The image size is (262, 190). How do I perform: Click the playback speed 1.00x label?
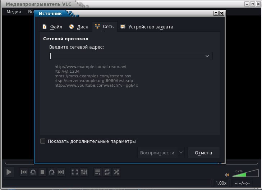(221, 183)
